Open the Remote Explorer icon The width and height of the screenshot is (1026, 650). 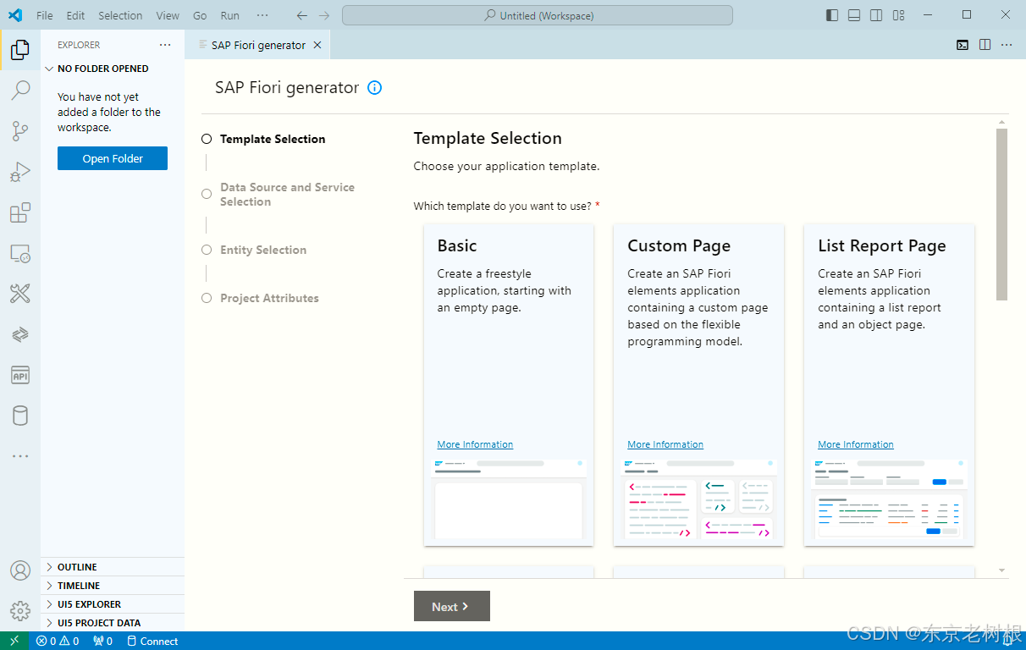coord(20,253)
